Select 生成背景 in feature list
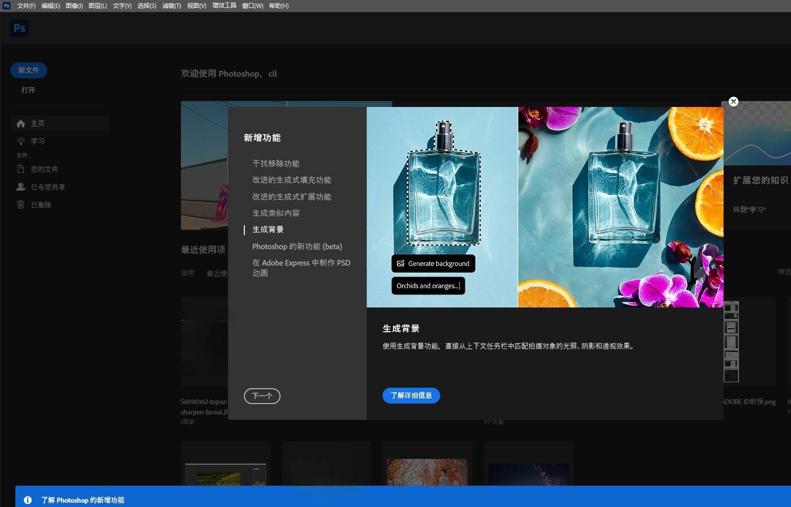791x507 pixels. coord(268,230)
